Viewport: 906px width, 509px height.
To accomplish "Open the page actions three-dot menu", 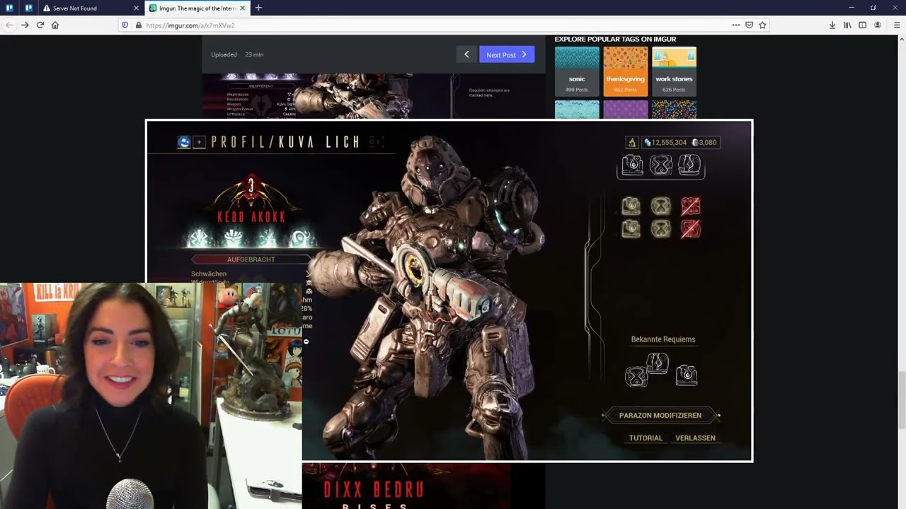I will [x=736, y=25].
